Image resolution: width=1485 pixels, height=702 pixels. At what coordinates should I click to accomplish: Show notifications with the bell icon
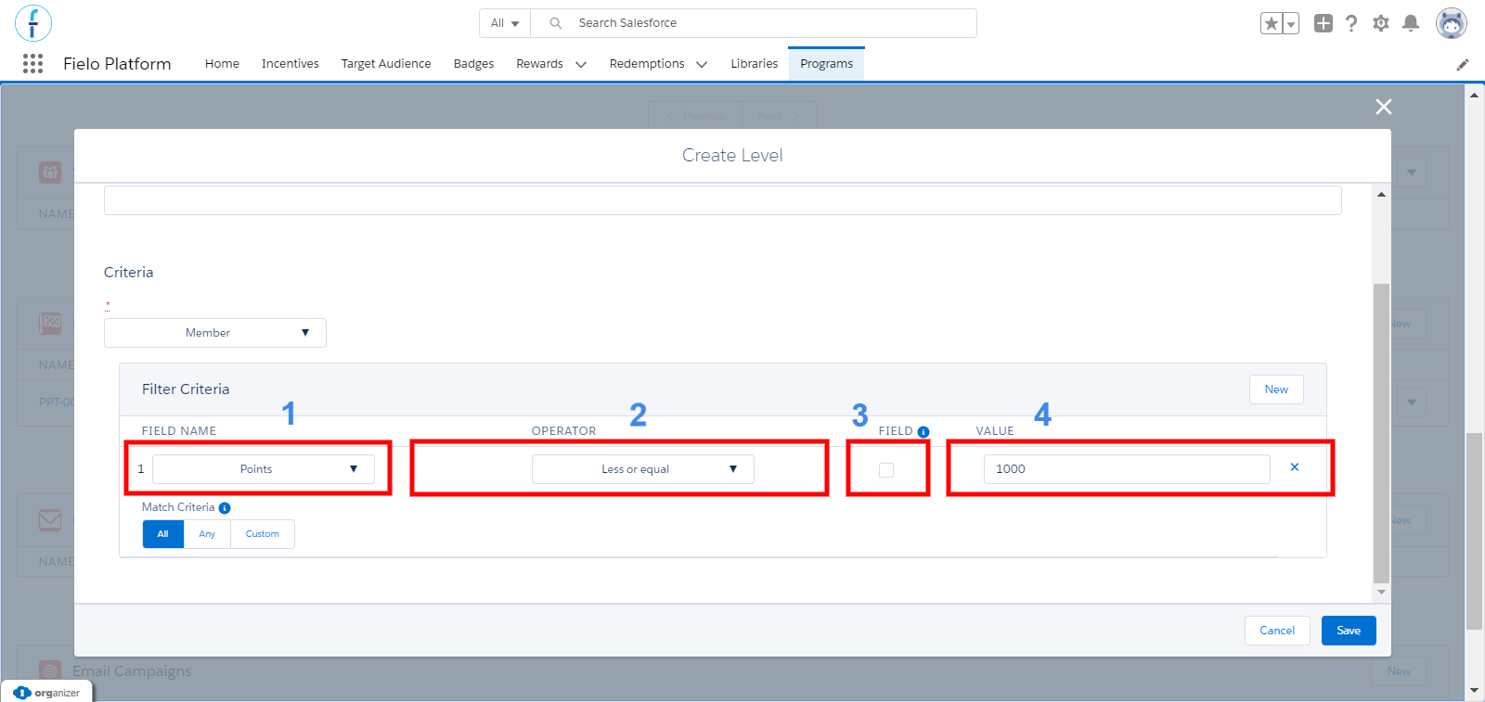1411,23
